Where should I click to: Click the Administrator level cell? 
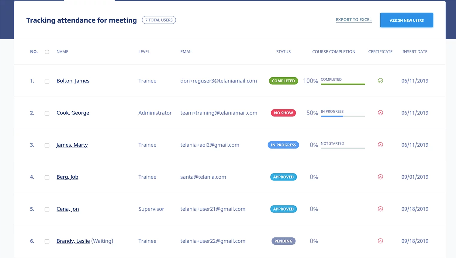pyautogui.click(x=155, y=113)
